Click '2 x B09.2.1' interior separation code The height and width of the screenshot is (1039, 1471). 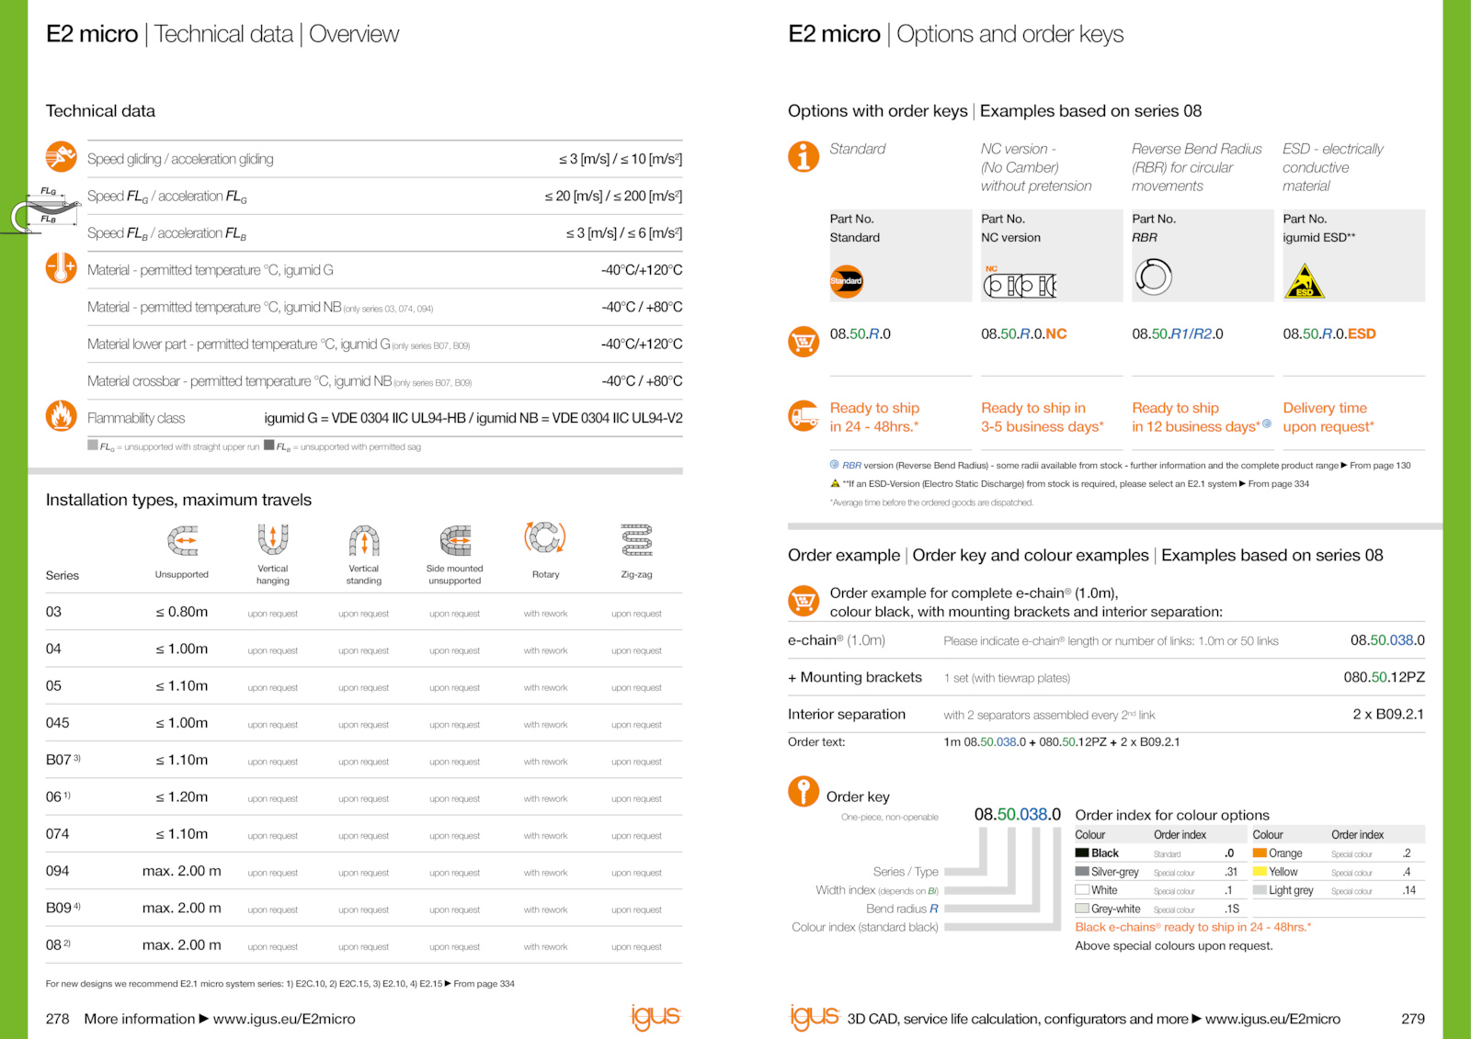point(1388,714)
